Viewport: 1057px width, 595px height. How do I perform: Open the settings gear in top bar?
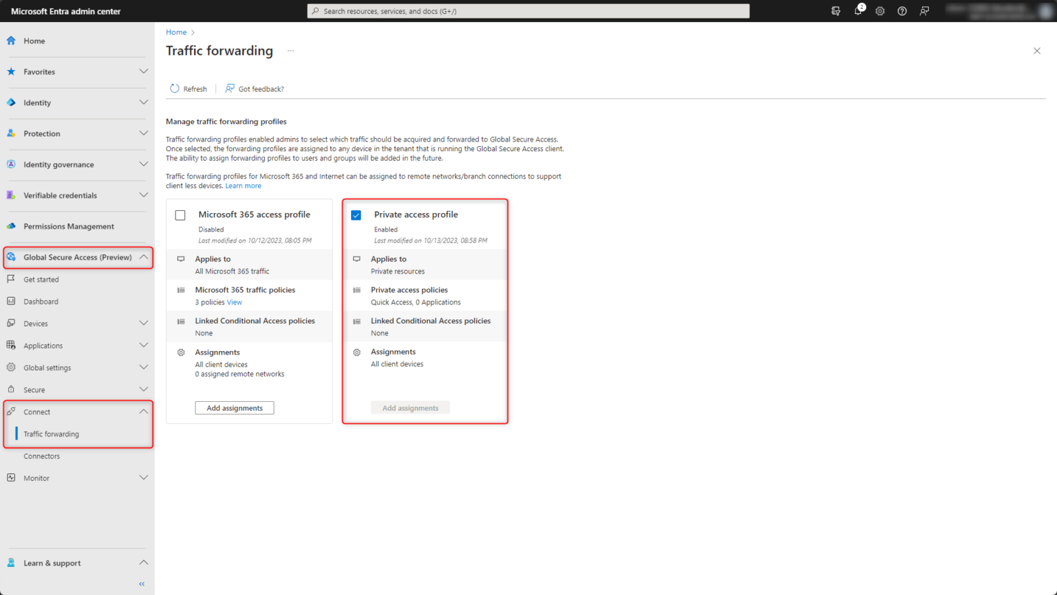click(879, 11)
